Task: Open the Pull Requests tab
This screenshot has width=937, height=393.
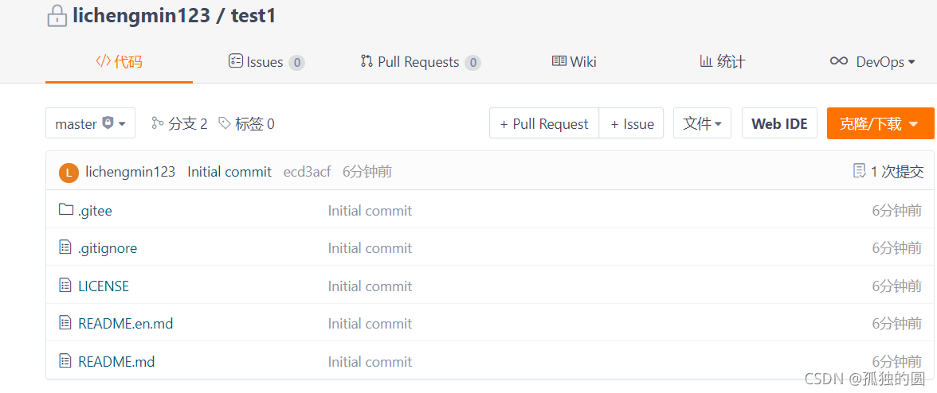Action: pyautogui.click(x=421, y=62)
